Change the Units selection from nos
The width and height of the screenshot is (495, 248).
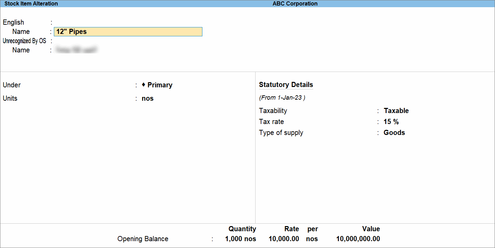(147, 98)
